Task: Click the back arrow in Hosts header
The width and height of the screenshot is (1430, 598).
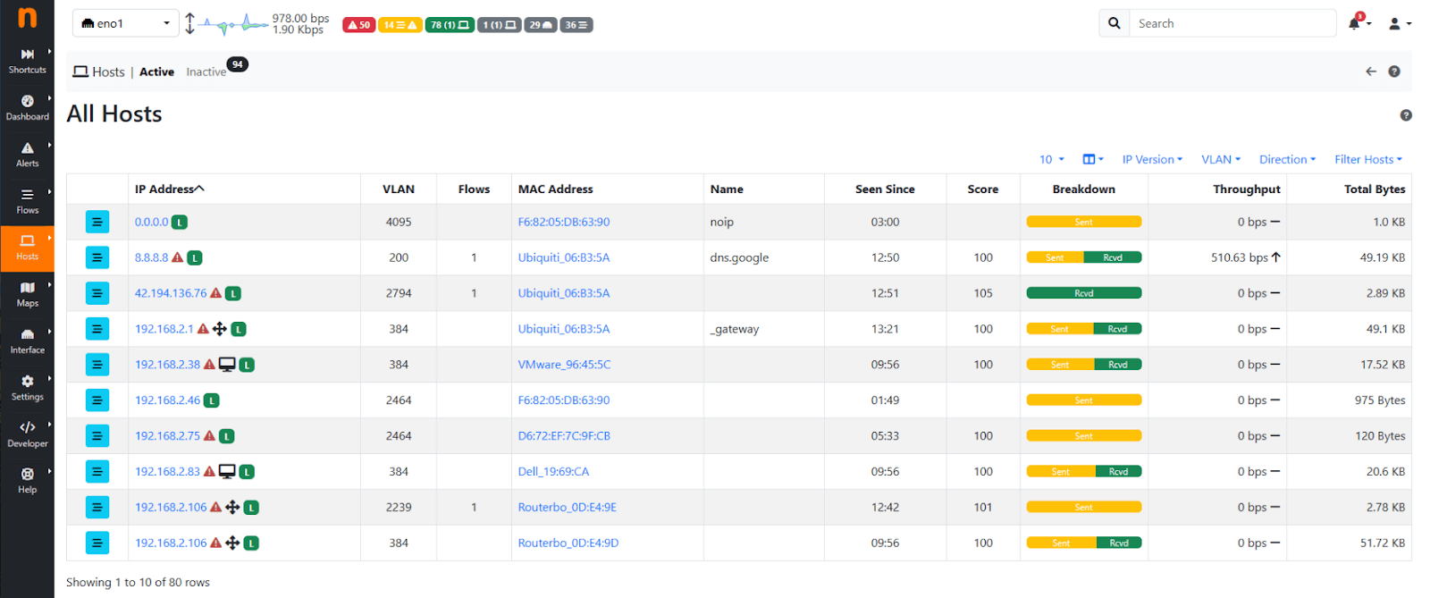Action: (1371, 72)
